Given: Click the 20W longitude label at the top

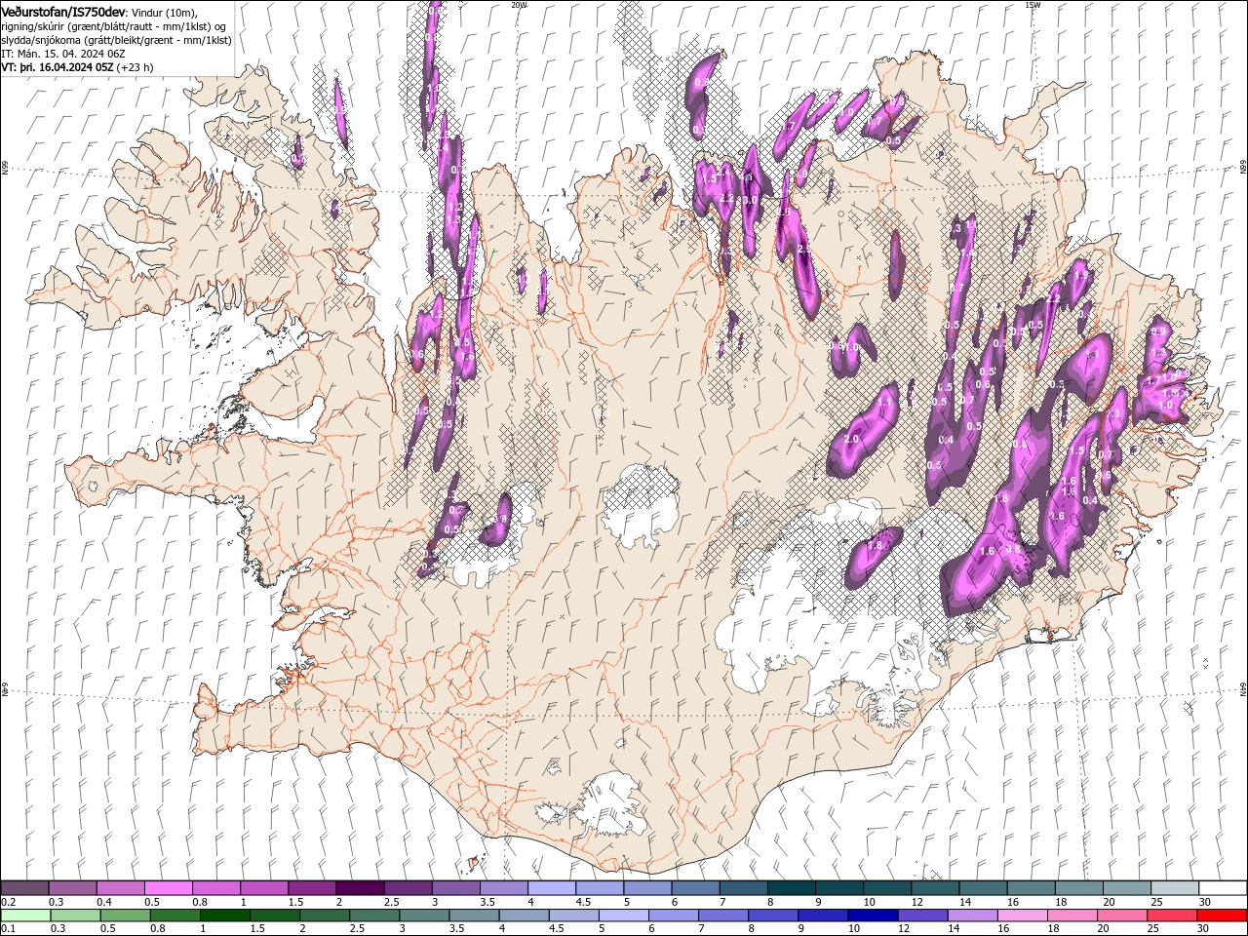Looking at the screenshot, I should click(x=519, y=5).
